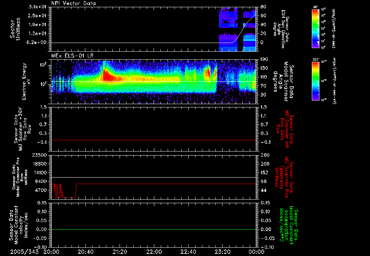Click the "3.1e+01" sector tick label
Image resolution: width=370 pixels, height=256 pixels.
click(x=38, y=7)
